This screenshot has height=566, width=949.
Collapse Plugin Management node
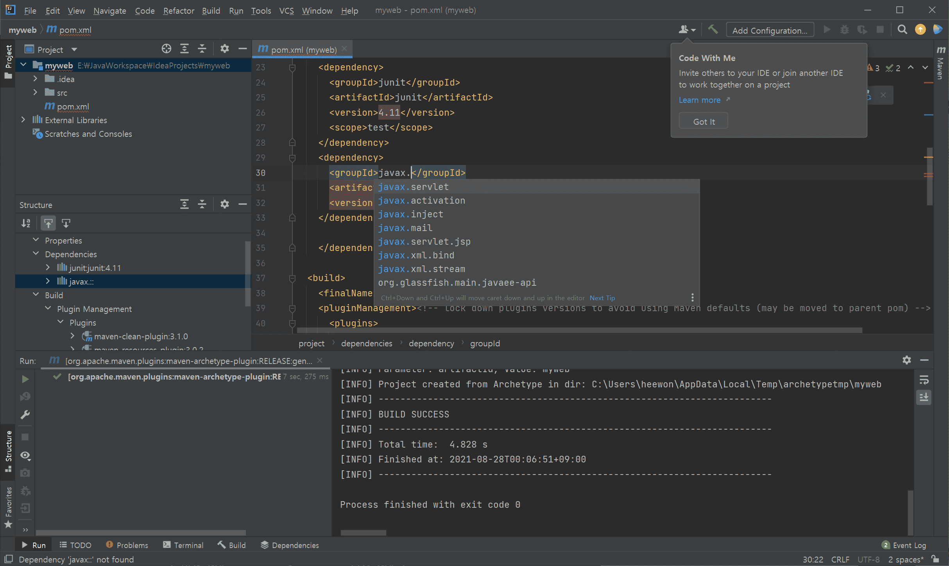[48, 308]
